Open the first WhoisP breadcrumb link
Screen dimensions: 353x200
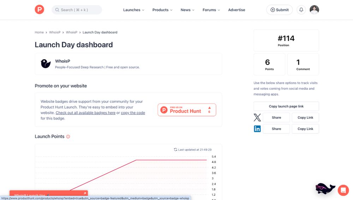tap(55, 32)
